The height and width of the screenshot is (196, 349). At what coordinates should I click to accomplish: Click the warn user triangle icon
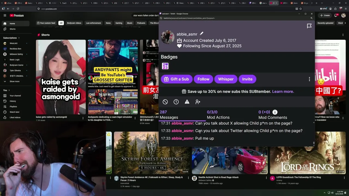coord(187,102)
